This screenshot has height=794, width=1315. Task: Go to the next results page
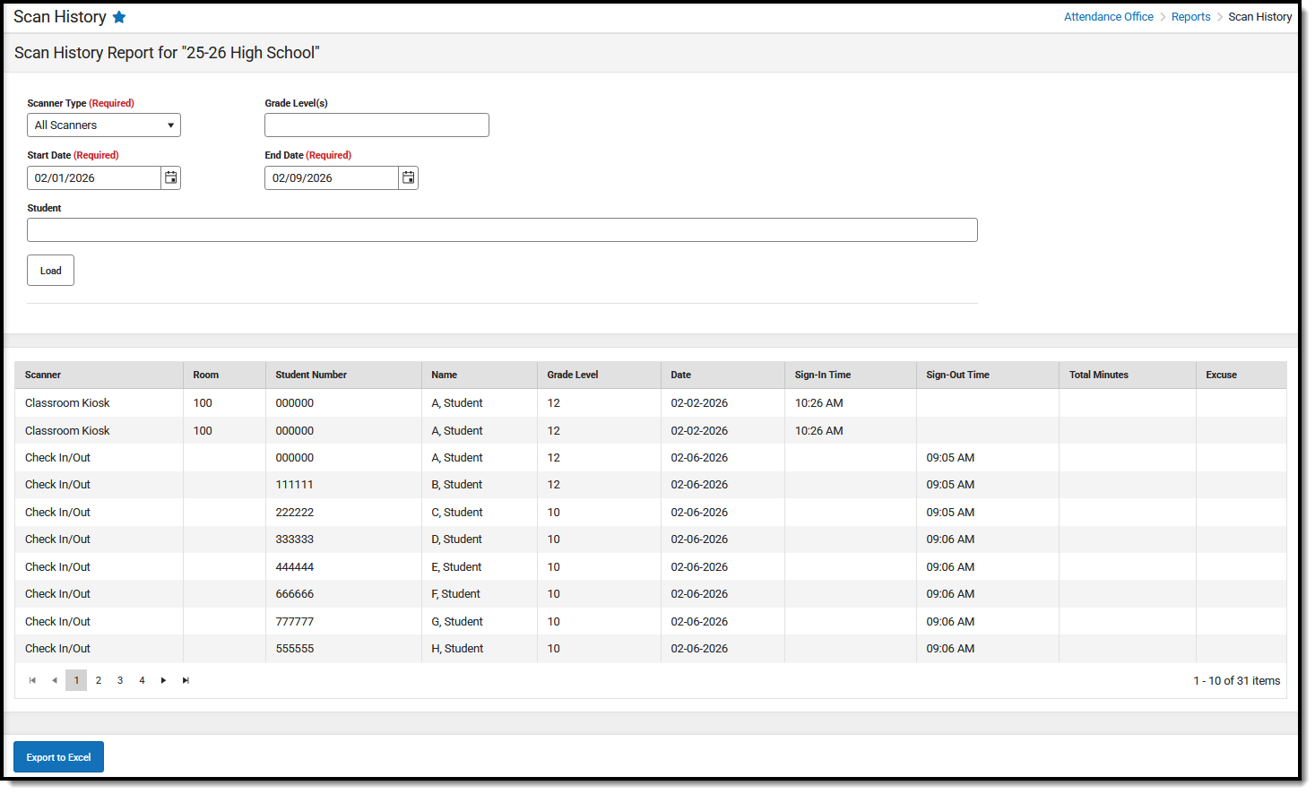click(x=163, y=680)
